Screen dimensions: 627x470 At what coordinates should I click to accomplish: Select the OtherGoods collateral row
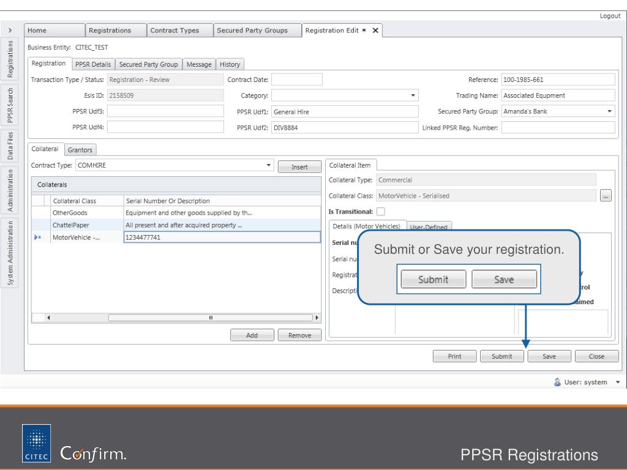click(176, 212)
